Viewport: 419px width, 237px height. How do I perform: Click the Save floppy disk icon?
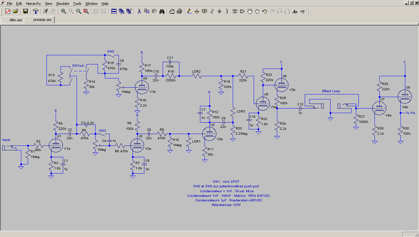(x=26, y=11)
